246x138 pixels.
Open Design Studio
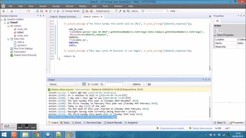pos(71,11)
